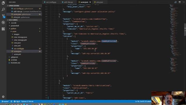Select the Python 2.7 64-bit interpreter status
Screen dimensions: 186x105
point(27,101)
